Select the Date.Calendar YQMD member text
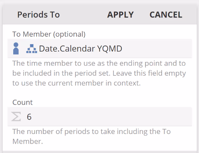The image size is (199, 153). (x=80, y=49)
